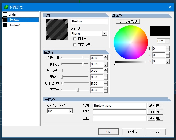Open the カラーライブラリ color library
Viewport: 176px width, 140px height.
click(x=128, y=21)
